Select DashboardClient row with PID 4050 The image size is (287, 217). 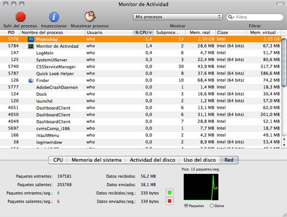point(141,115)
